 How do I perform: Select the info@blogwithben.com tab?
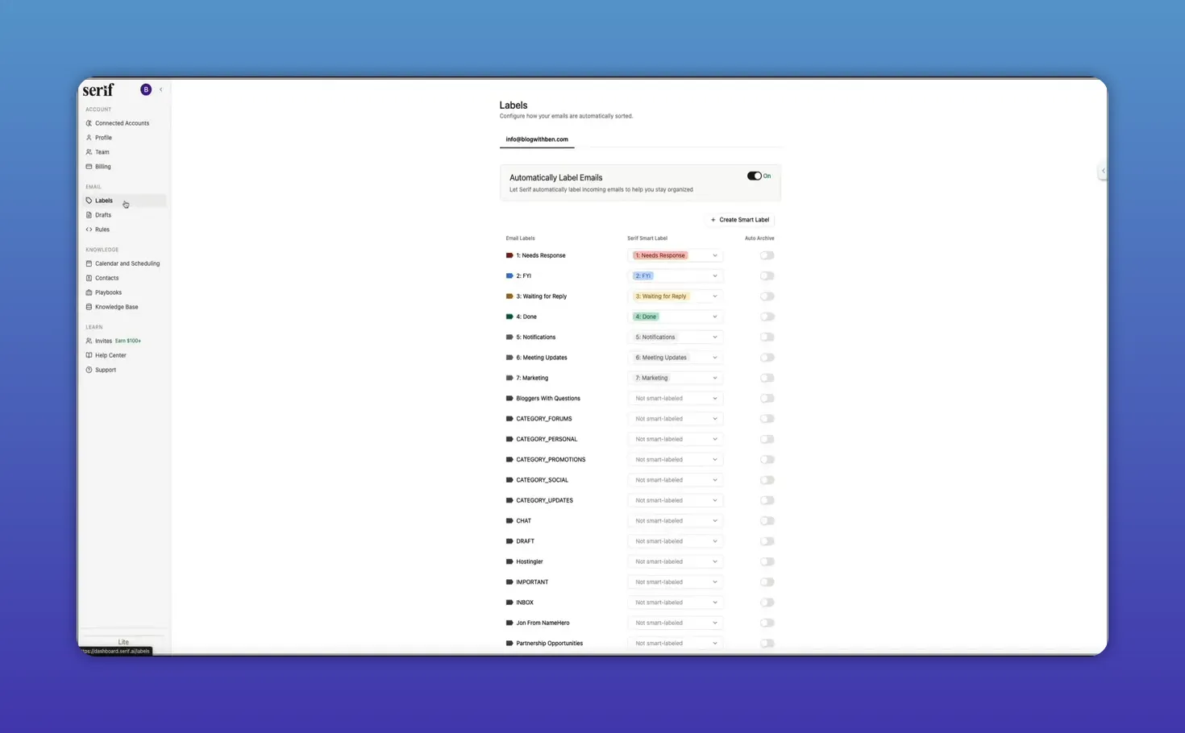(537, 139)
